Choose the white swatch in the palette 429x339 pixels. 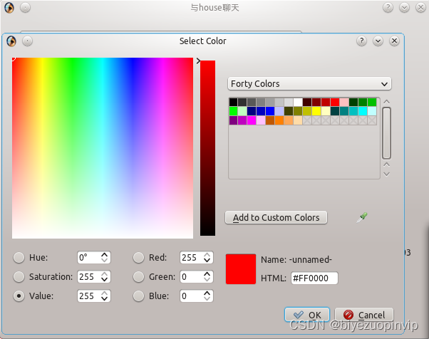pos(298,103)
